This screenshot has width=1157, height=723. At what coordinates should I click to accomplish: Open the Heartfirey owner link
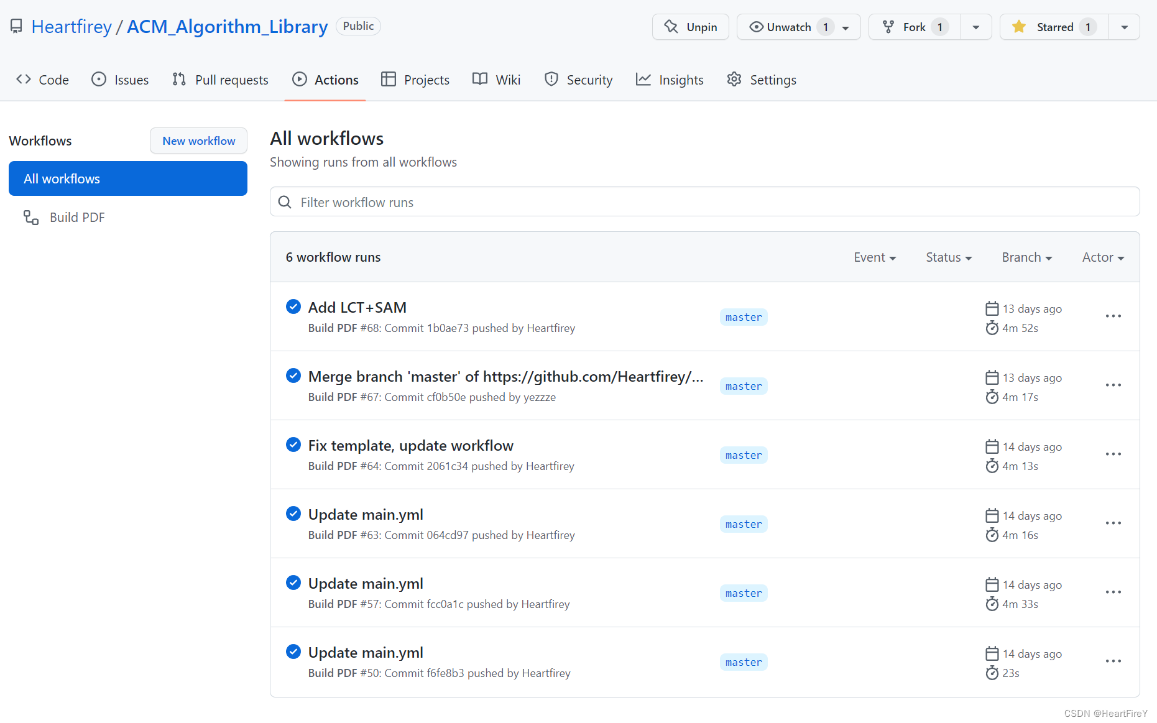pyautogui.click(x=71, y=27)
